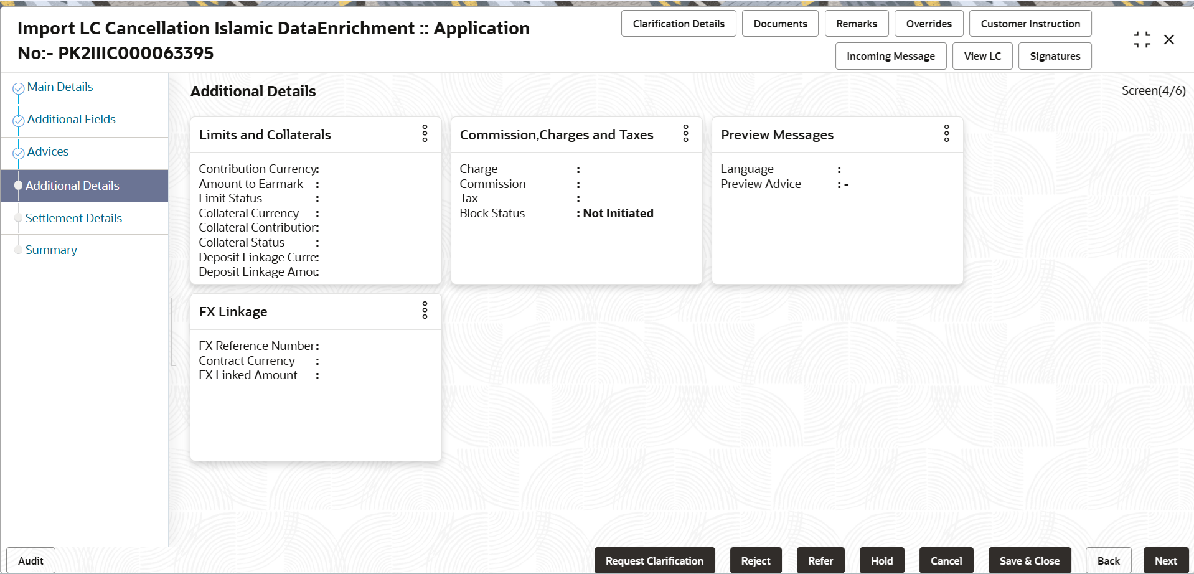1194x574 pixels.
Task: Click the Commission label
Action: [492, 184]
